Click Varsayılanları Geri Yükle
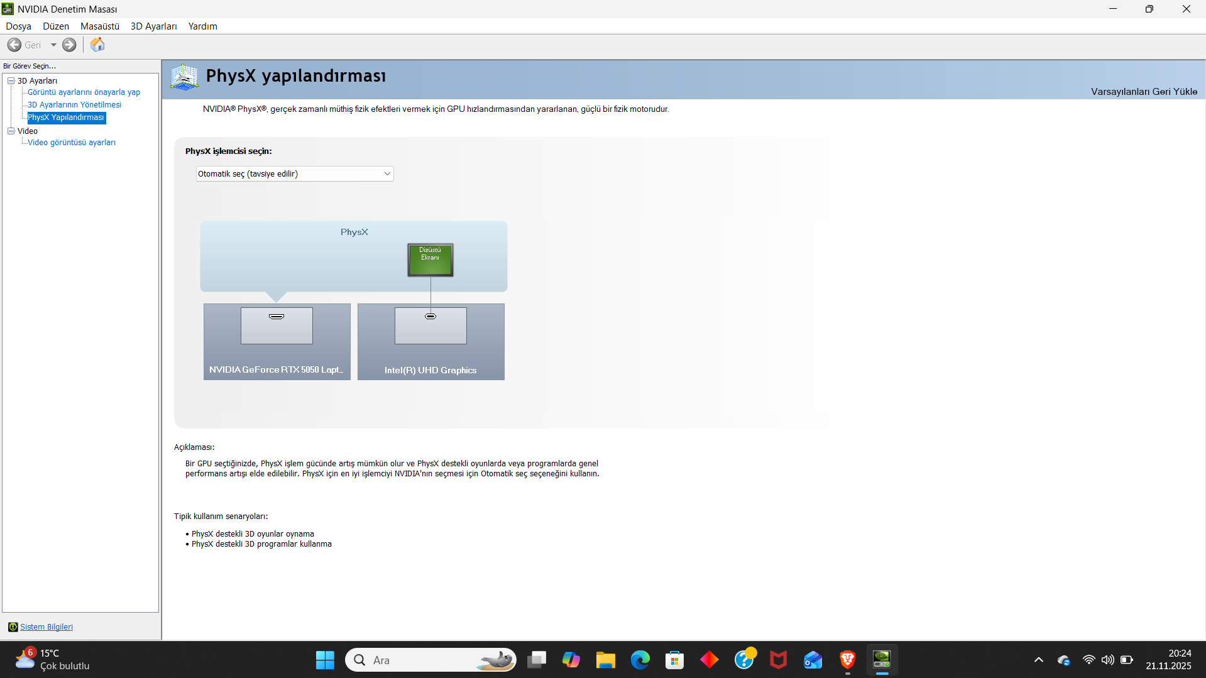 pyautogui.click(x=1144, y=92)
